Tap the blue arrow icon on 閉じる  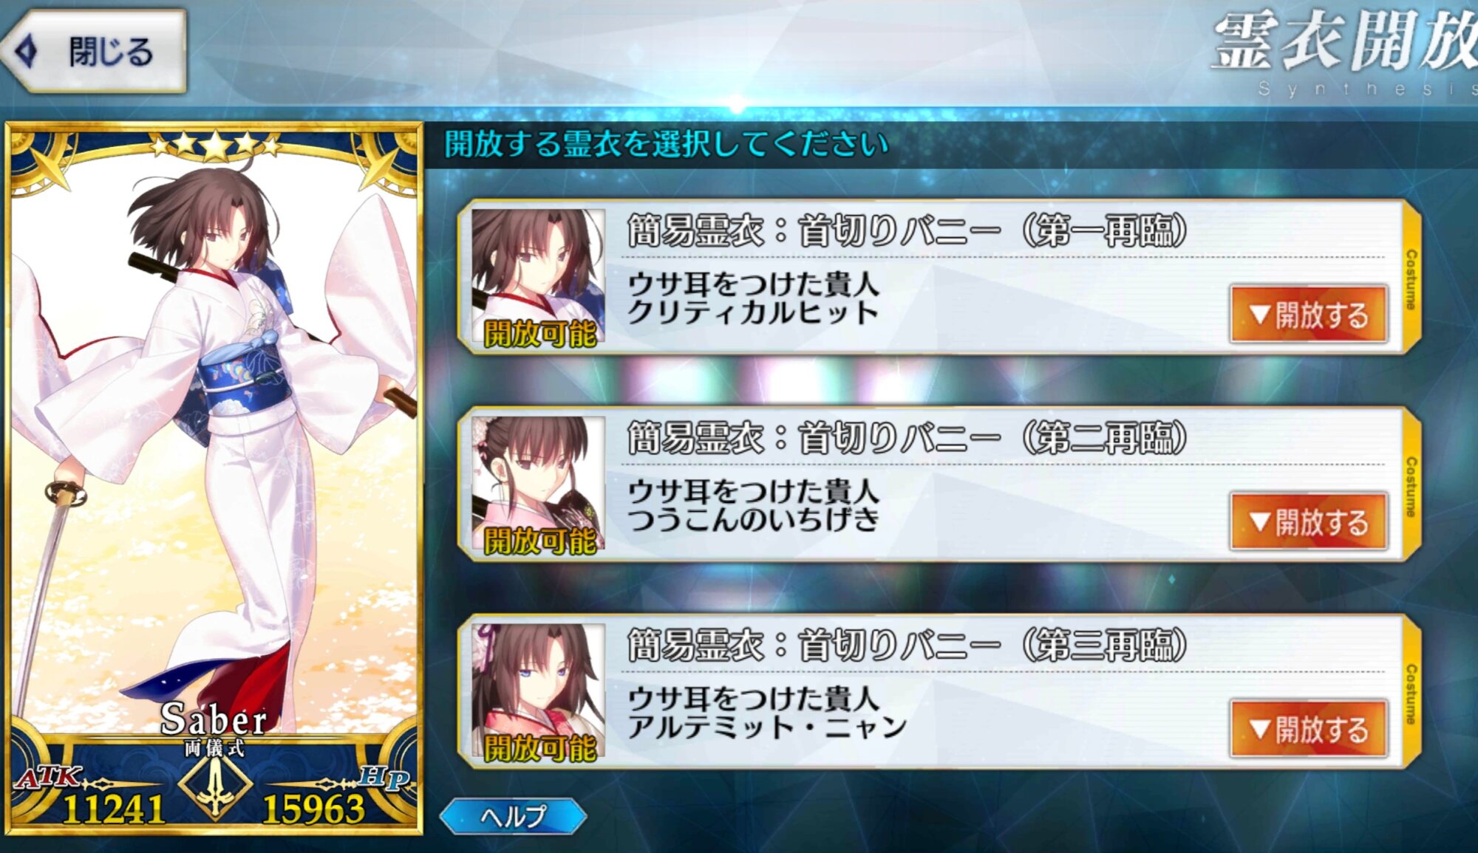(x=27, y=52)
